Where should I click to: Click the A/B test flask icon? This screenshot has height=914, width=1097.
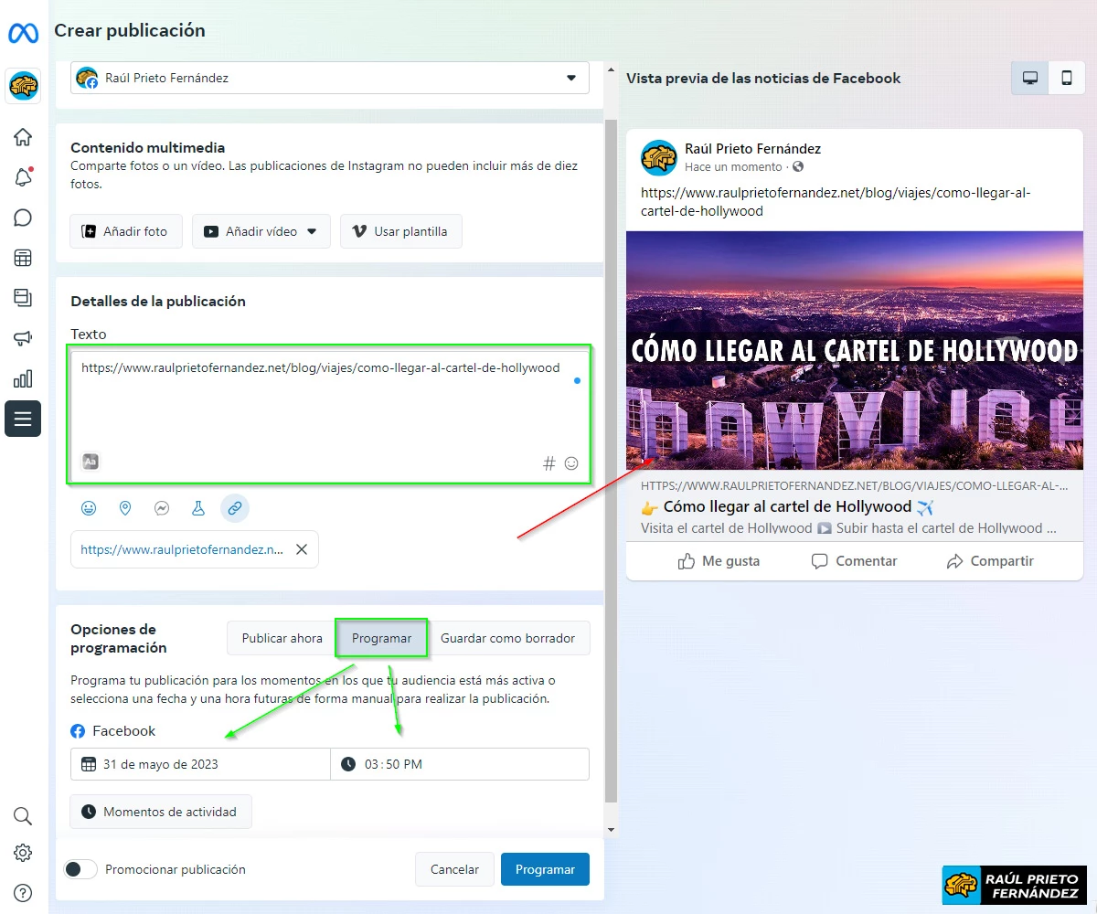[x=198, y=507]
